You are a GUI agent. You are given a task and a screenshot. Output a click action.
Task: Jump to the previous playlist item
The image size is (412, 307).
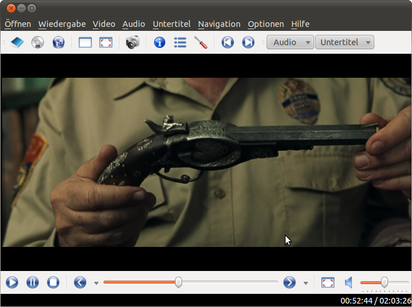(228, 42)
